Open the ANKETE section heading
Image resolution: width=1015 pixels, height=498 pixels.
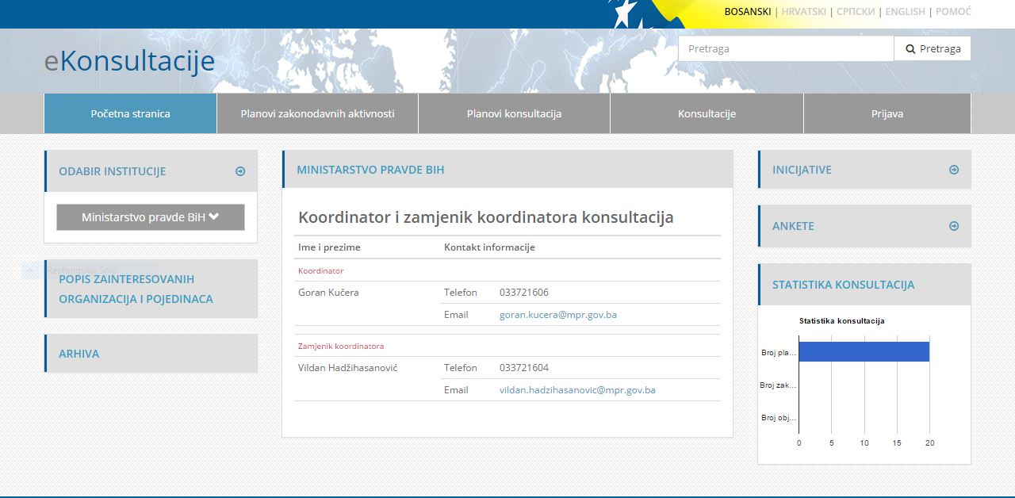pos(793,226)
